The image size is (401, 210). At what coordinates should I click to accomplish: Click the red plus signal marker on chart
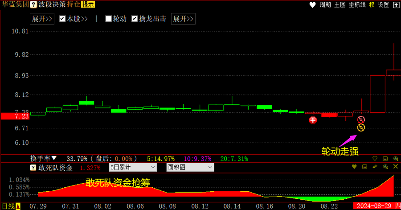coord(313,120)
